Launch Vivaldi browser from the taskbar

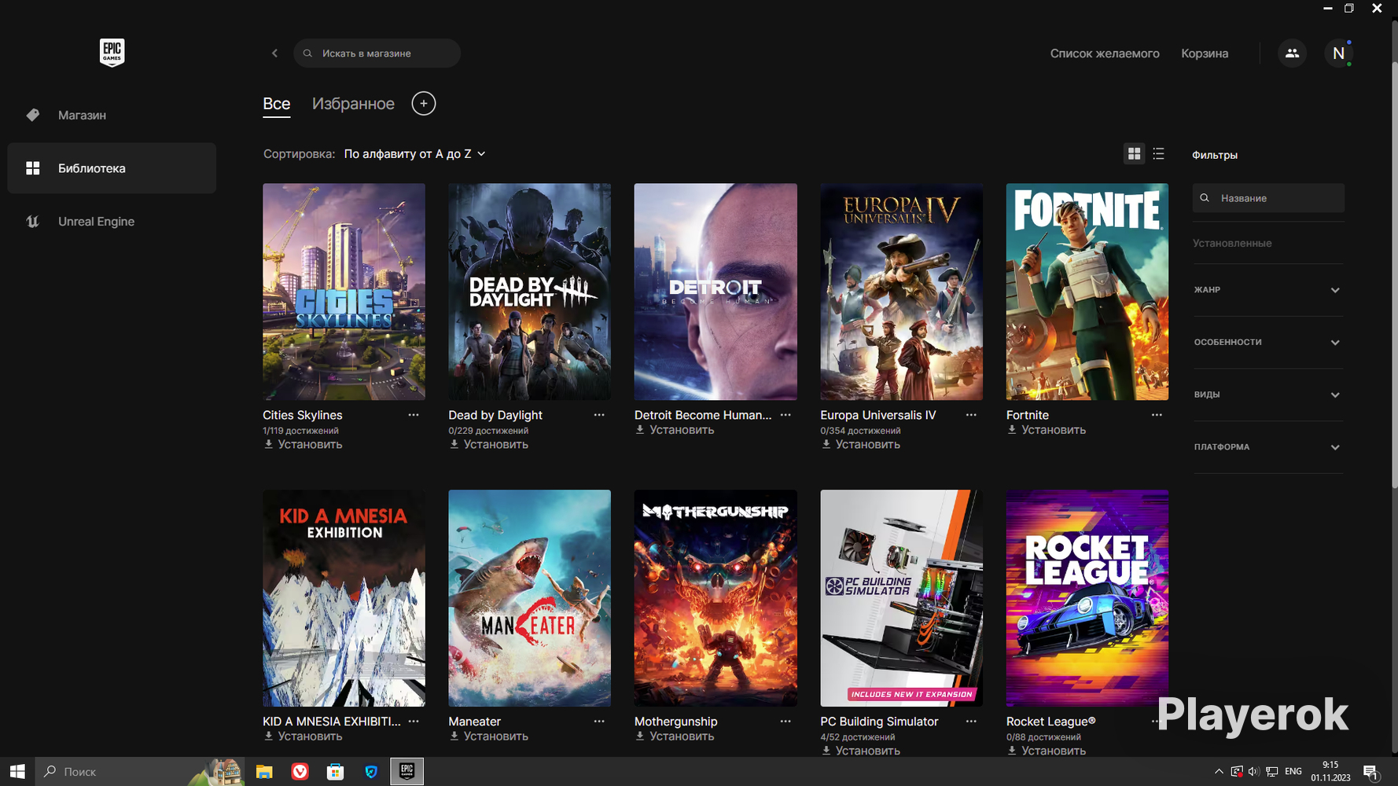pos(300,772)
